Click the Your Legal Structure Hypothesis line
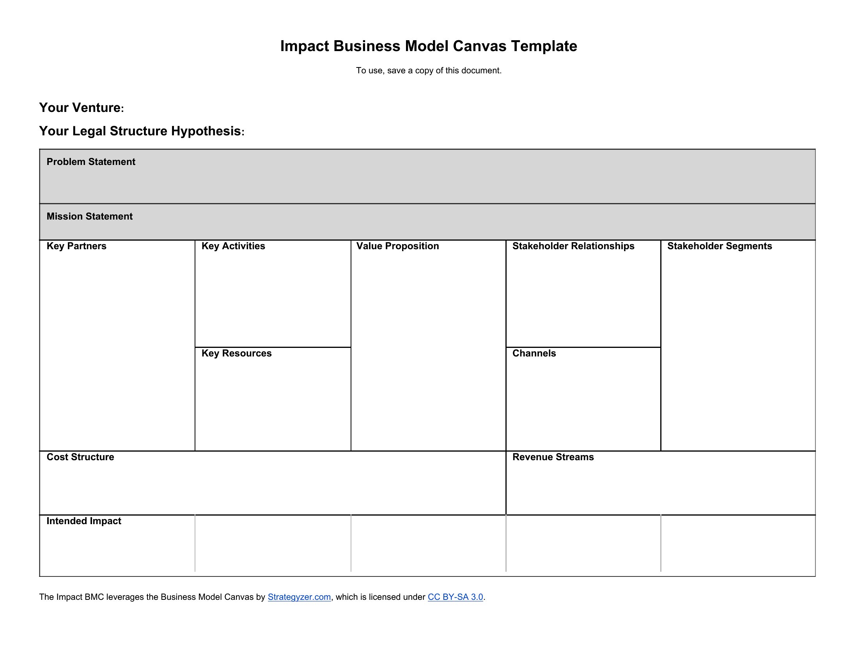858x663 pixels. [x=142, y=131]
